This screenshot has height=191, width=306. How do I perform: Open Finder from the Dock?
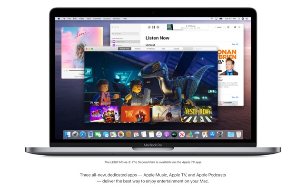68,134
